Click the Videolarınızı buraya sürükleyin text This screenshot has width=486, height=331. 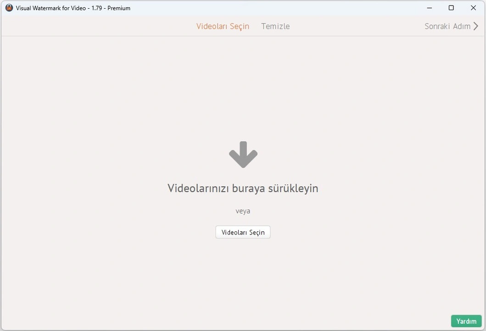243,188
